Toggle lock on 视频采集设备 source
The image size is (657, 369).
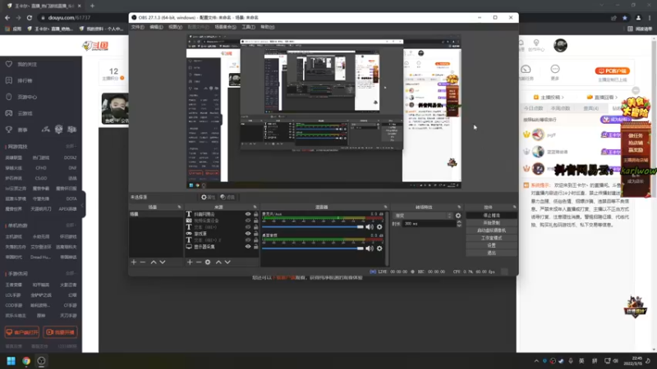pyautogui.click(x=255, y=221)
